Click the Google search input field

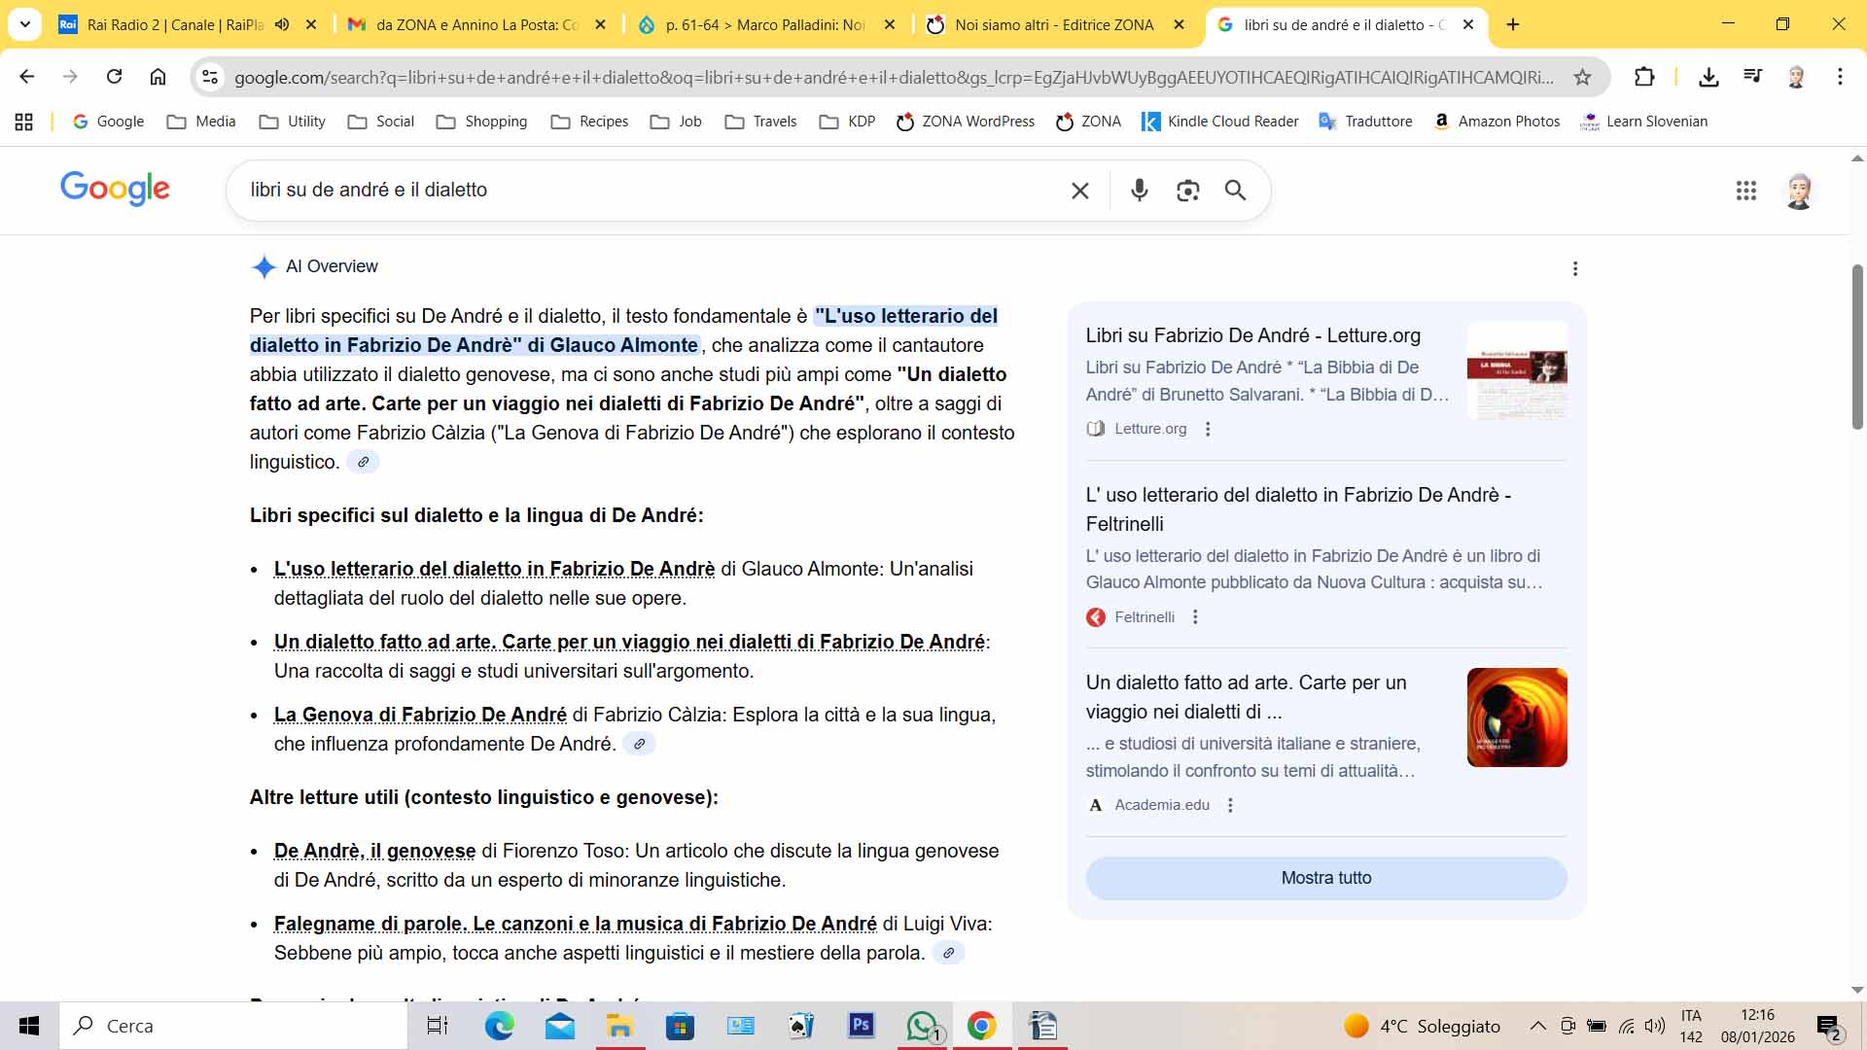pyautogui.click(x=642, y=191)
